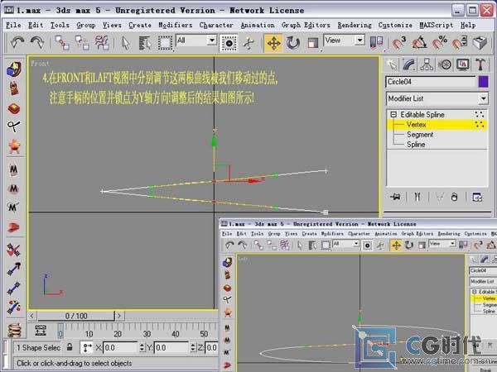Click time slider previous-frame left arrow
This screenshot has width=497, height=372.
(32, 316)
